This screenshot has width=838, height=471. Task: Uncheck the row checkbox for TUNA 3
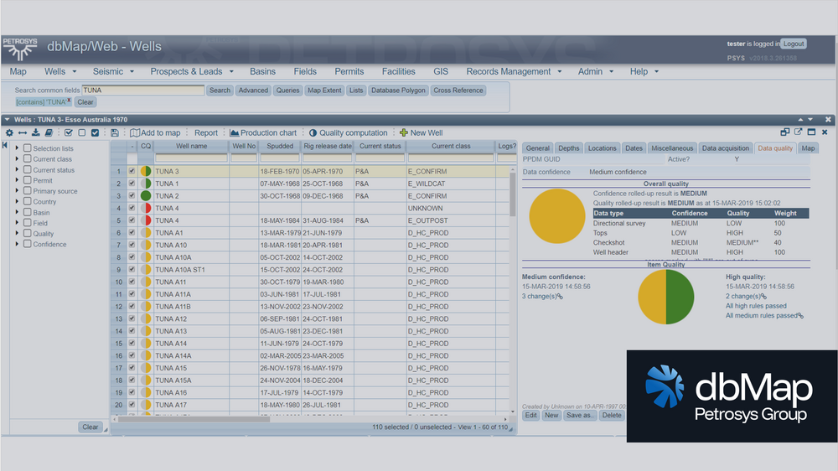132,171
